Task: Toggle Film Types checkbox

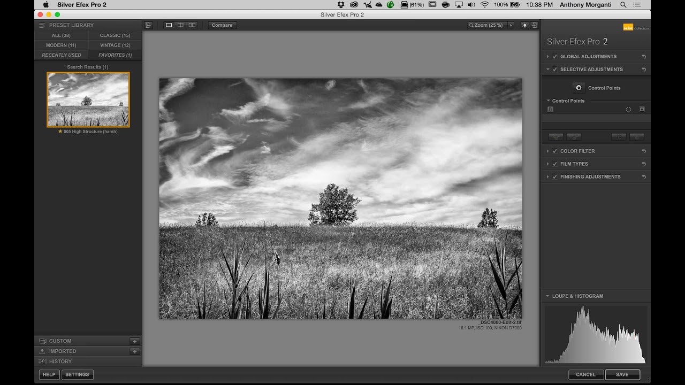Action: (555, 164)
